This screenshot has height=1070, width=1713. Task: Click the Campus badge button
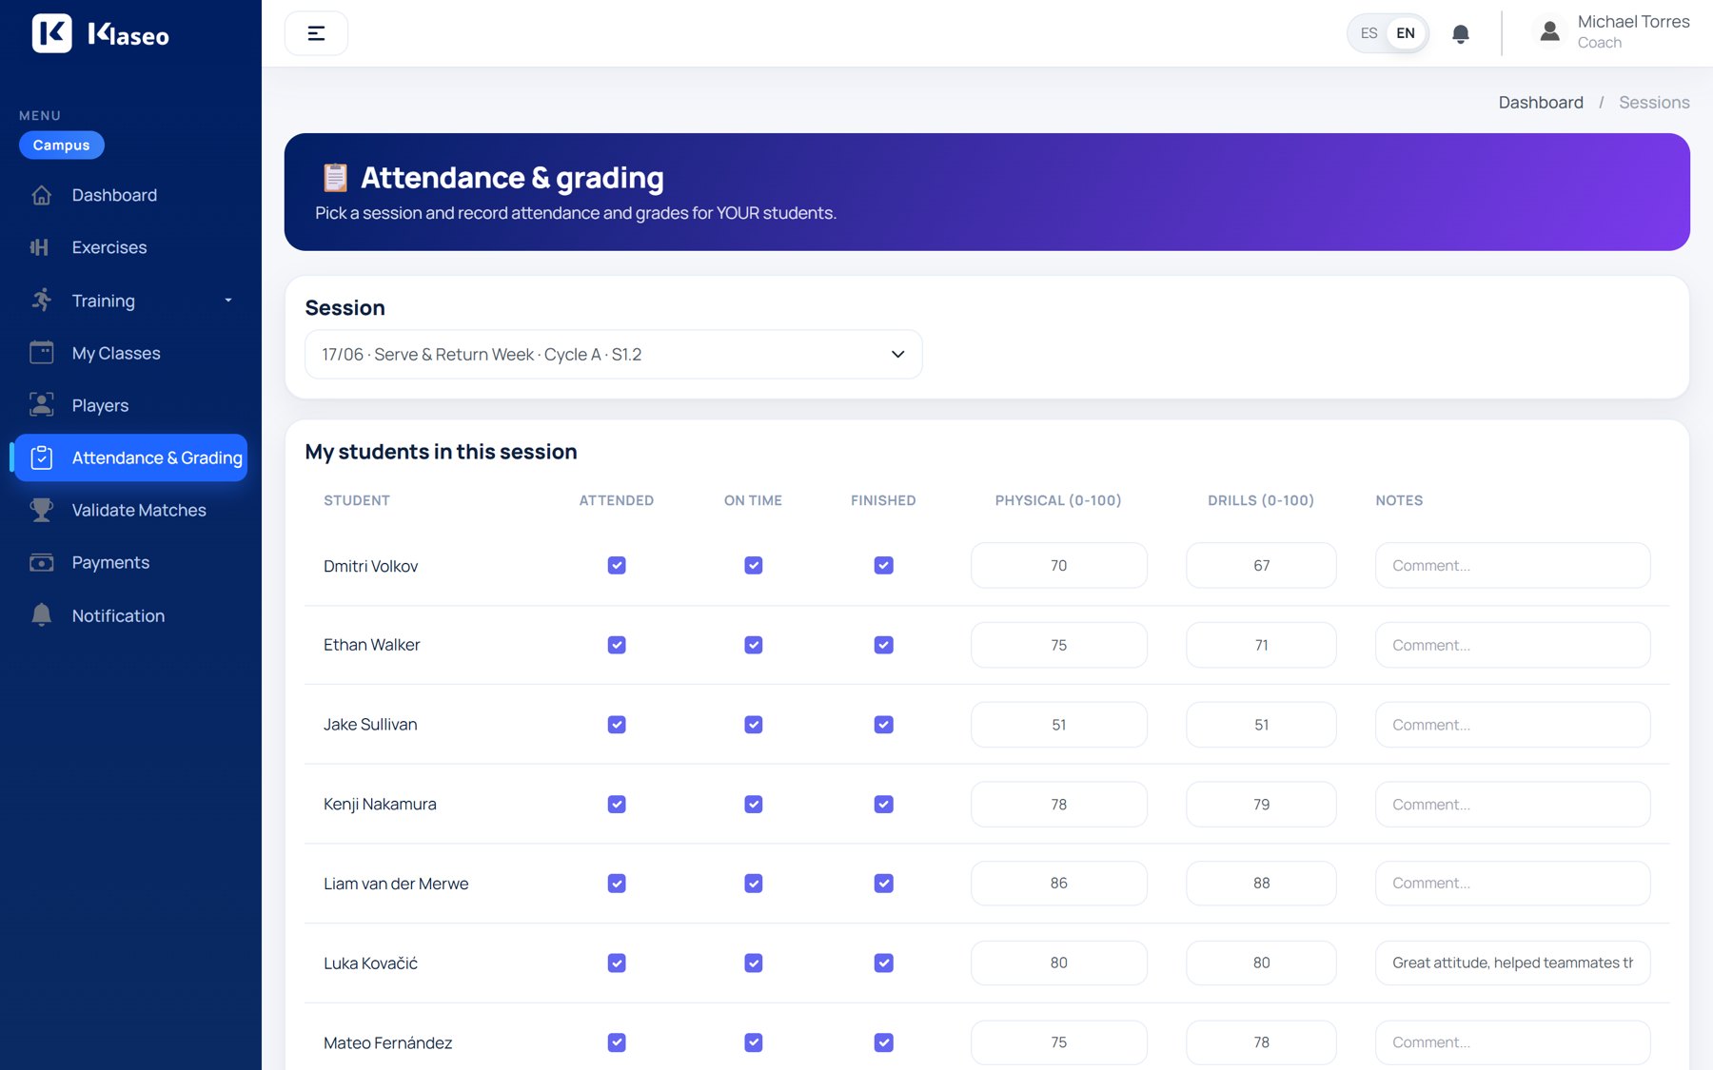click(x=62, y=145)
